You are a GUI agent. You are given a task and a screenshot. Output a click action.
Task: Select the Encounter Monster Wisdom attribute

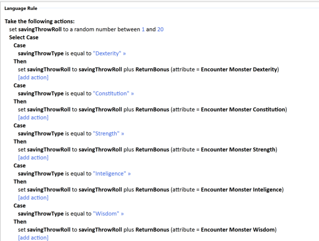point(238,230)
